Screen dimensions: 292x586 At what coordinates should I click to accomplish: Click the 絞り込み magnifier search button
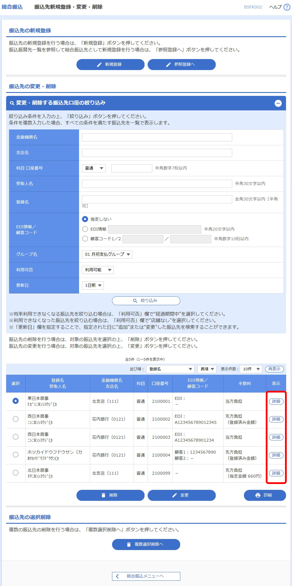click(x=146, y=301)
